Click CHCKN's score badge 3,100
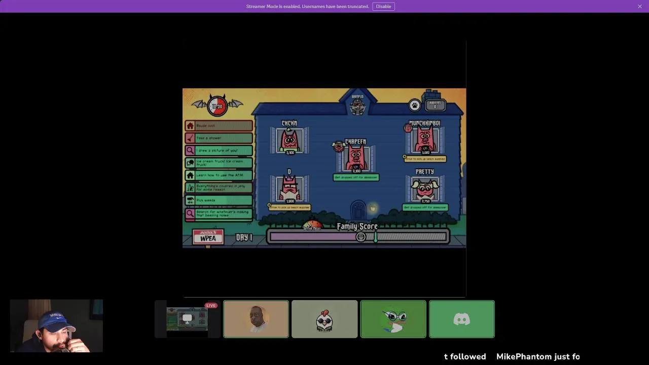649x365 pixels. click(x=290, y=153)
